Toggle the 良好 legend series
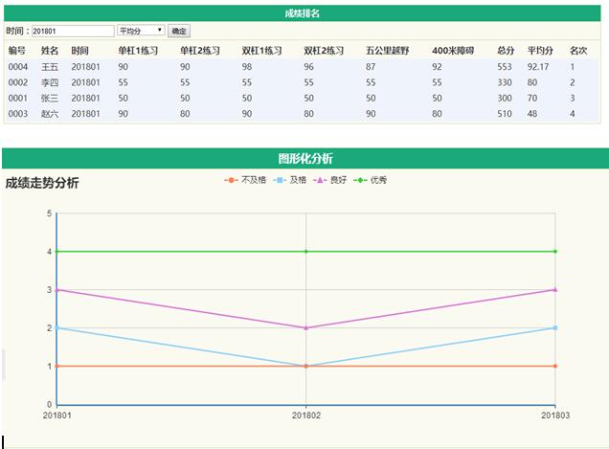 coord(329,180)
